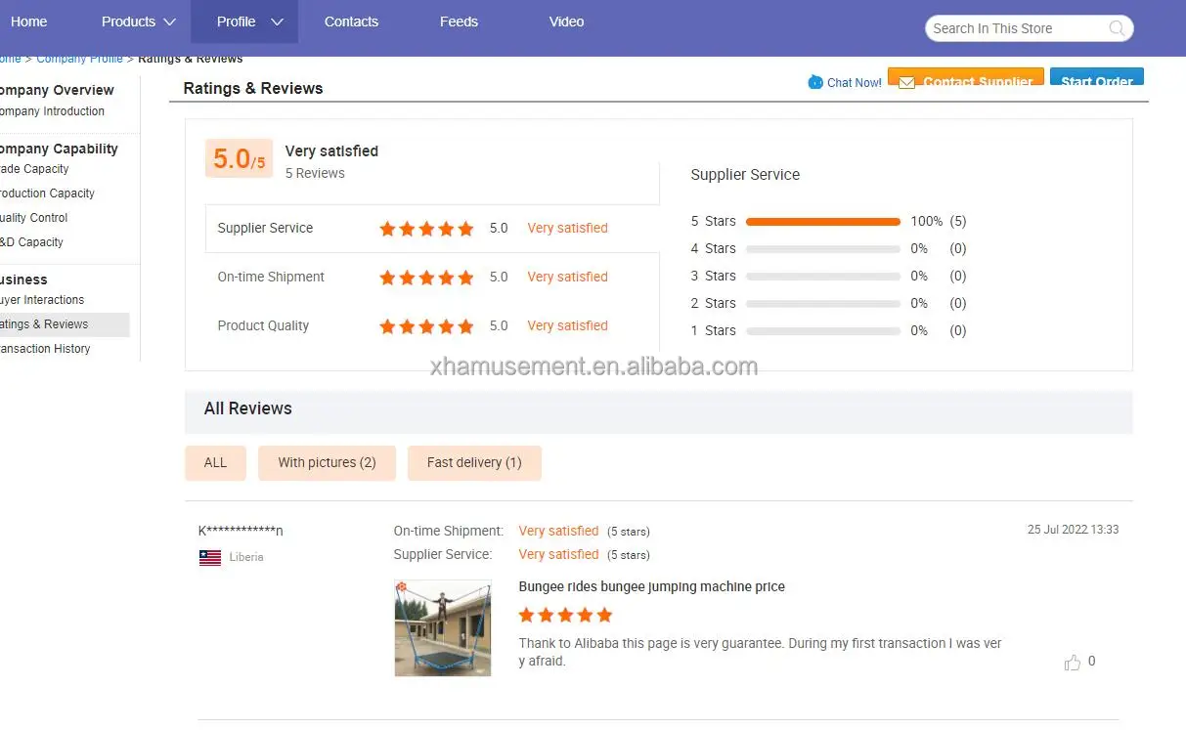Screen dimensions: 1186x730
Task: Type in the Search In This Store field
Action: (x=1017, y=28)
